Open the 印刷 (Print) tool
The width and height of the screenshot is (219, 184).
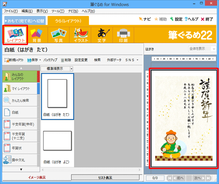124,35
